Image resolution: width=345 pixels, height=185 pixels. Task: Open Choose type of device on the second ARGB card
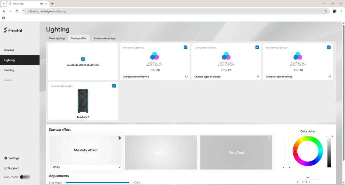[227, 77]
